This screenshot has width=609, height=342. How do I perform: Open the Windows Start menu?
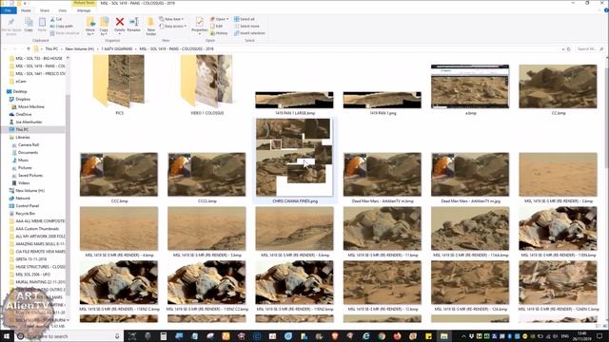coord(7,336)
